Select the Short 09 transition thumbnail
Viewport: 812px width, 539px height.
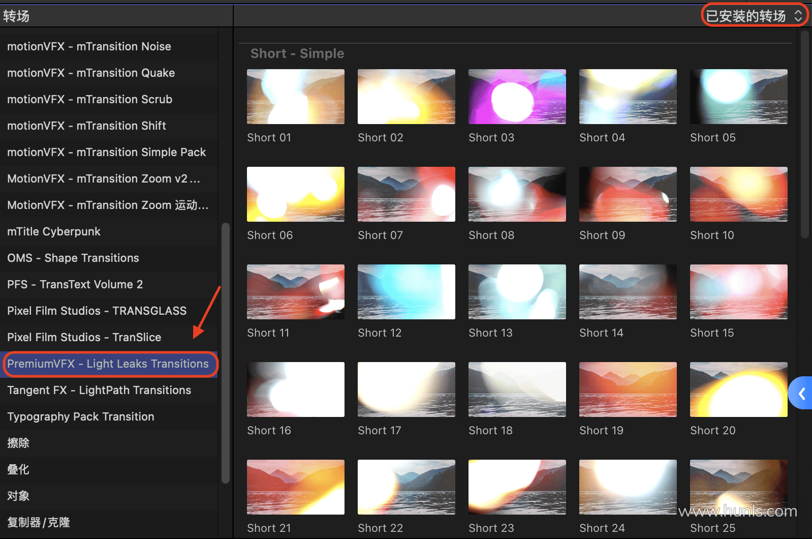coord(628,194)
